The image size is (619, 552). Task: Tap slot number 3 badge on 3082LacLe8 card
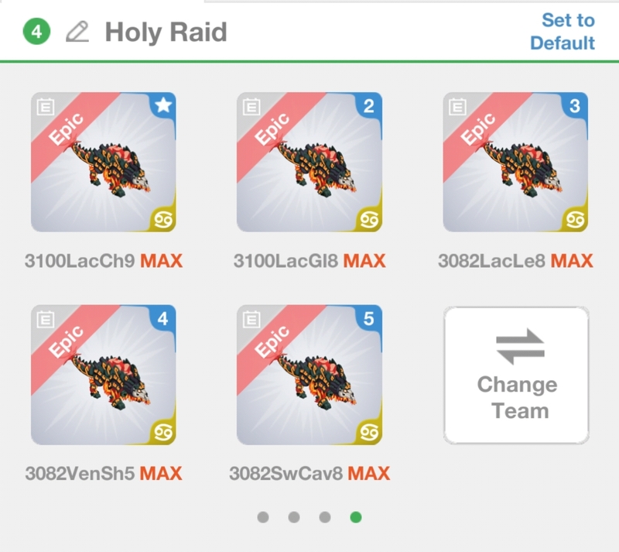[575, 105]
